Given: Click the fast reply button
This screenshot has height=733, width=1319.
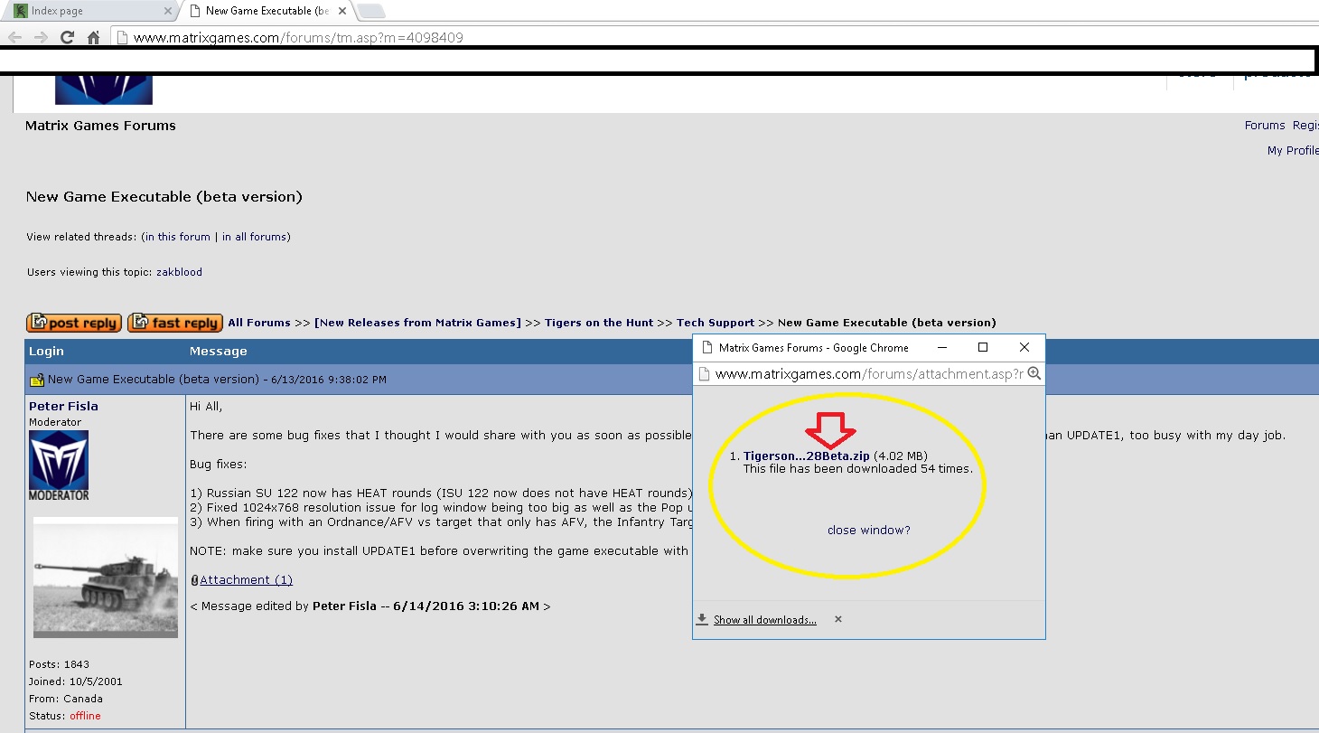Looking at the screenshot, I should (175, 323).
